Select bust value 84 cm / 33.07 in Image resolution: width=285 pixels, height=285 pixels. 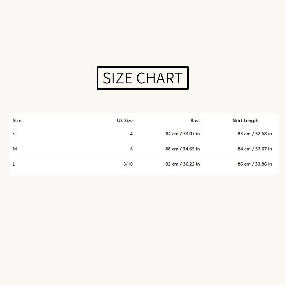183,134
